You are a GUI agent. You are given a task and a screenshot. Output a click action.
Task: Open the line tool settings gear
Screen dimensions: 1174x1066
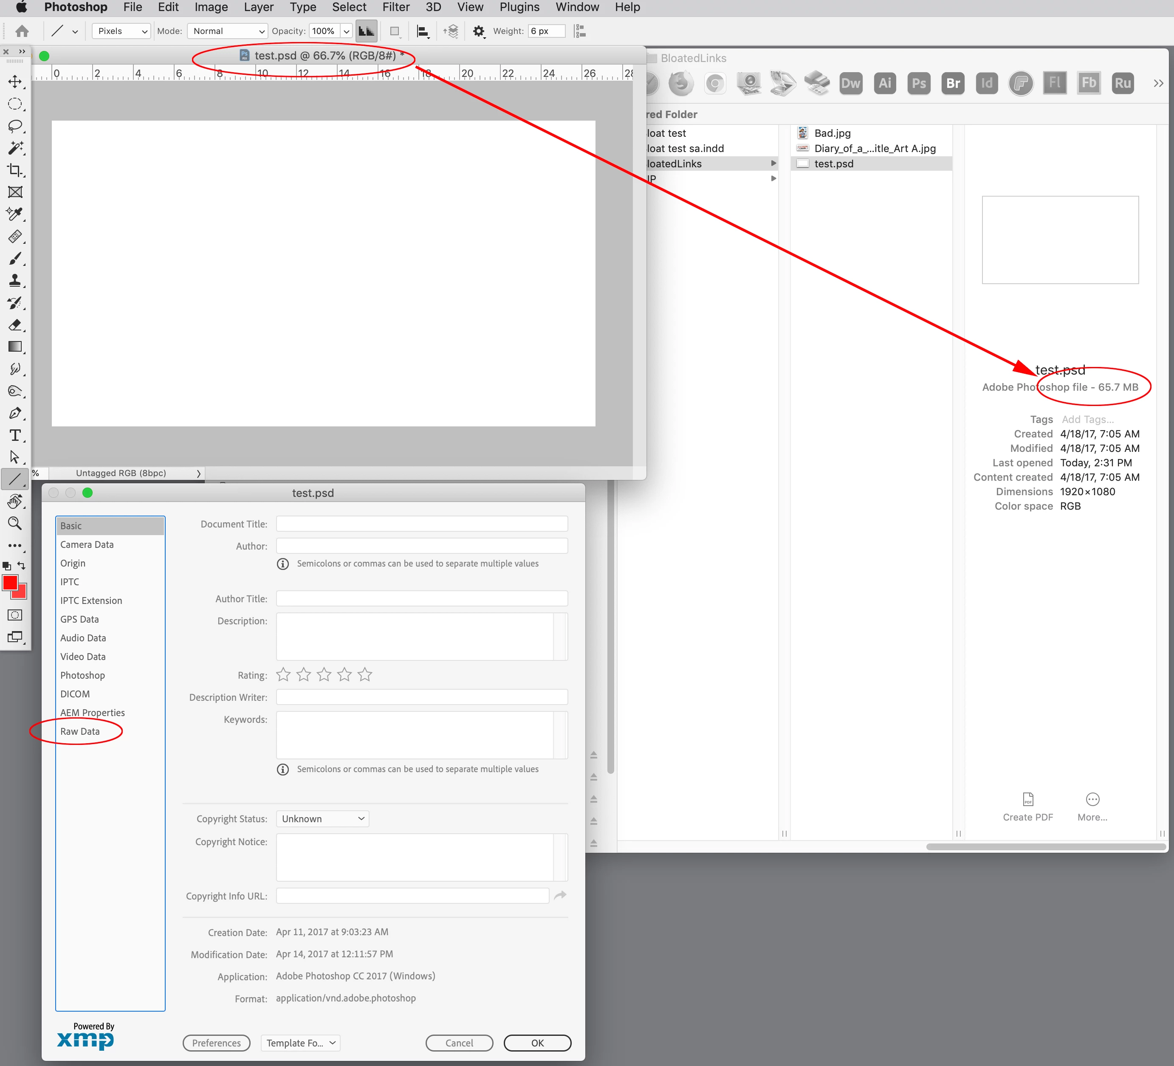point(478,31)
